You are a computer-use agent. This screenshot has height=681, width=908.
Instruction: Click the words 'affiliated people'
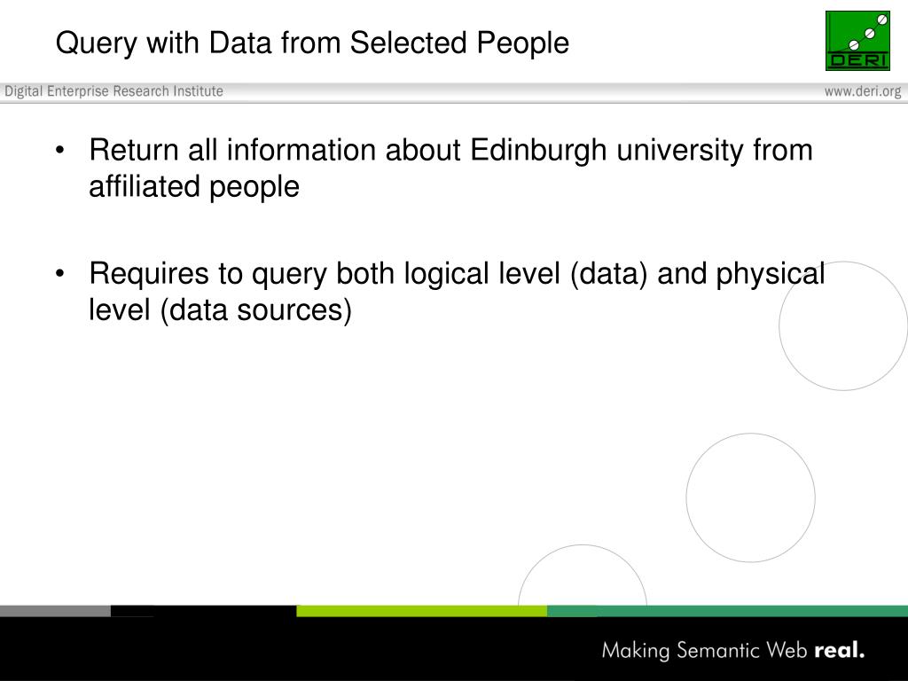point(194,187)
